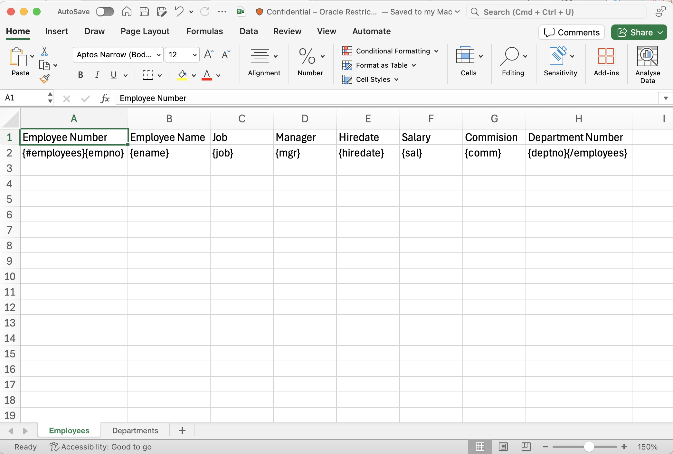Click the Comments button

pyautogui.click(x=571, y=32)
